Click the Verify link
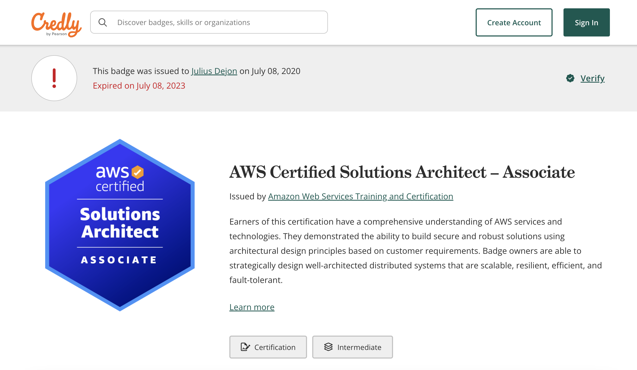The width and height of the screenshot is (637, 370). [592, 78]
